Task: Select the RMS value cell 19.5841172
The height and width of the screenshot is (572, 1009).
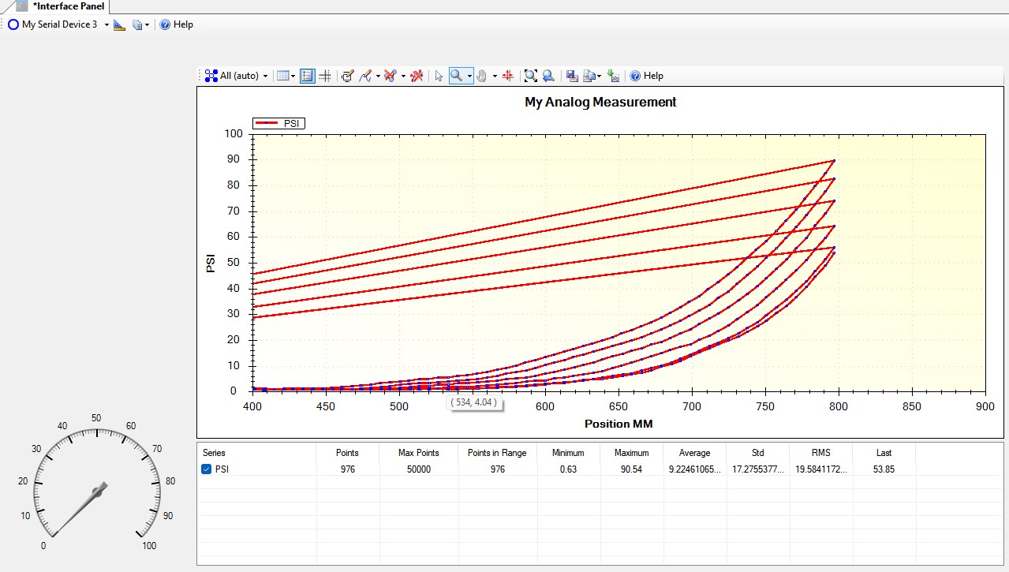Action: 820,469
